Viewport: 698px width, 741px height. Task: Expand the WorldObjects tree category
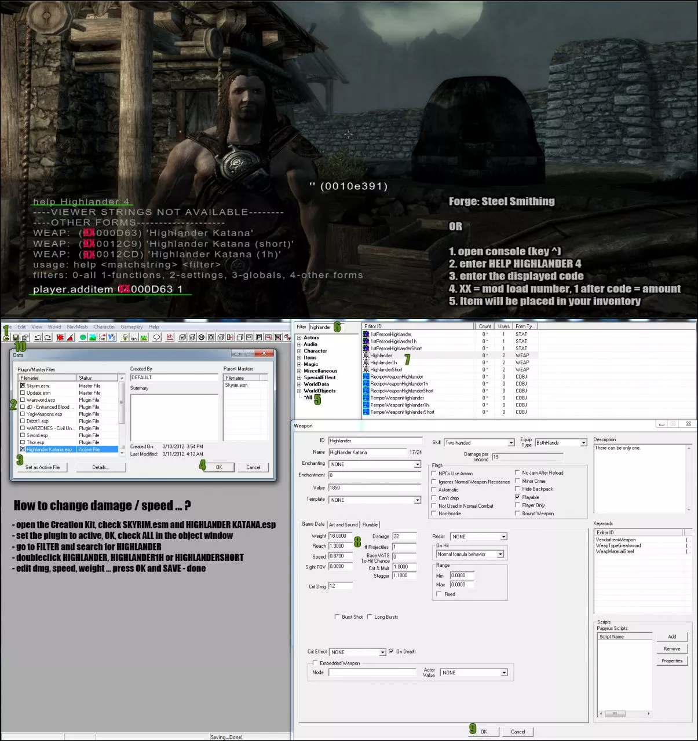[x=299, y=391]
